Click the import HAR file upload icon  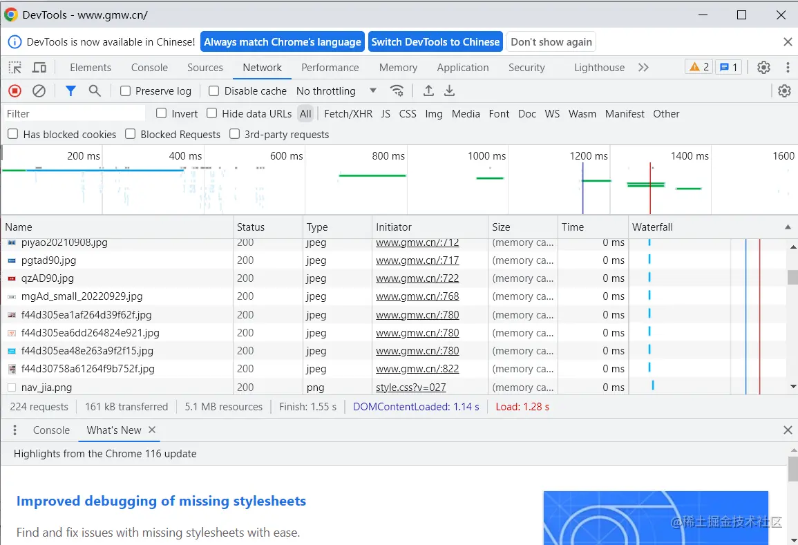tap(428, 90)
